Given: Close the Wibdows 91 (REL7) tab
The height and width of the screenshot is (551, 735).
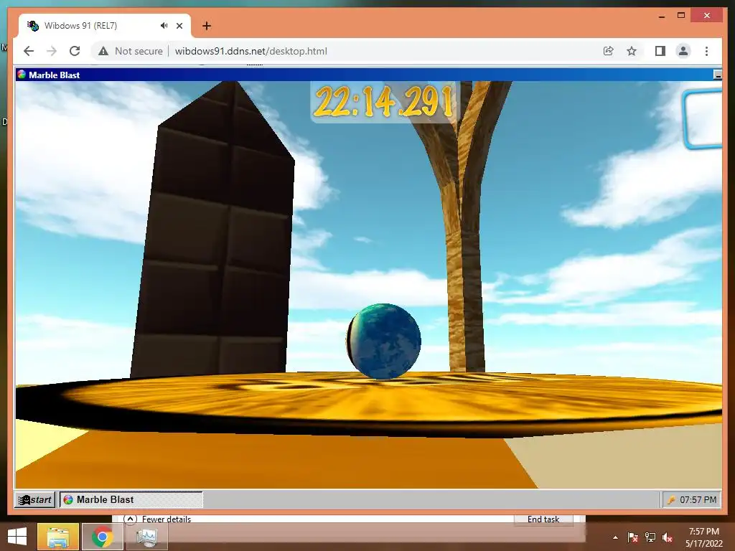Looking at the screenshot, I should pyautogui.click(x=179, y=26).
